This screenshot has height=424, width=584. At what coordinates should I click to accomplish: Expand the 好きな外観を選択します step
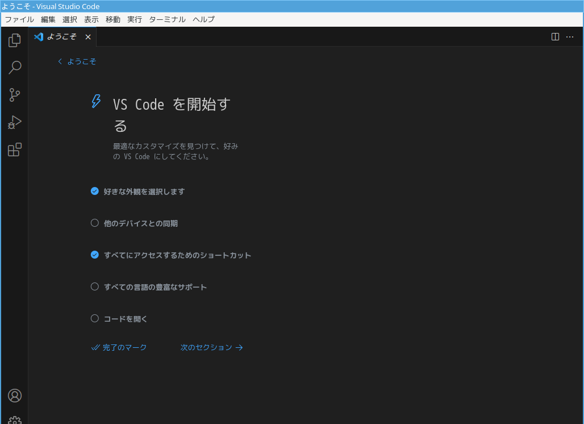[144, 192]
